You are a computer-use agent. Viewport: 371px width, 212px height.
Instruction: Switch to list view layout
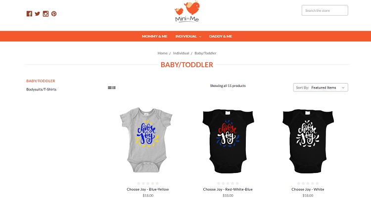tap(114, 87)
